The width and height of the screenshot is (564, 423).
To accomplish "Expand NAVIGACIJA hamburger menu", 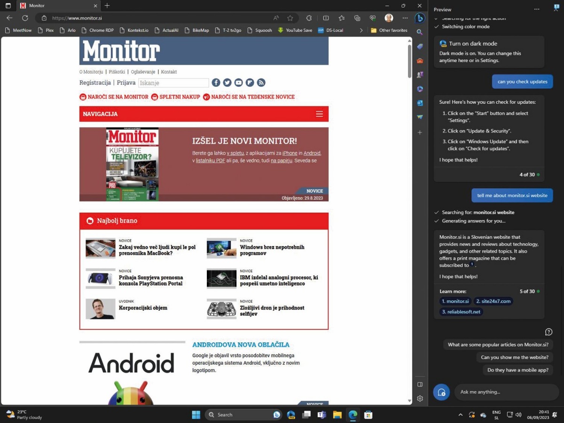I will pos(319,114).
